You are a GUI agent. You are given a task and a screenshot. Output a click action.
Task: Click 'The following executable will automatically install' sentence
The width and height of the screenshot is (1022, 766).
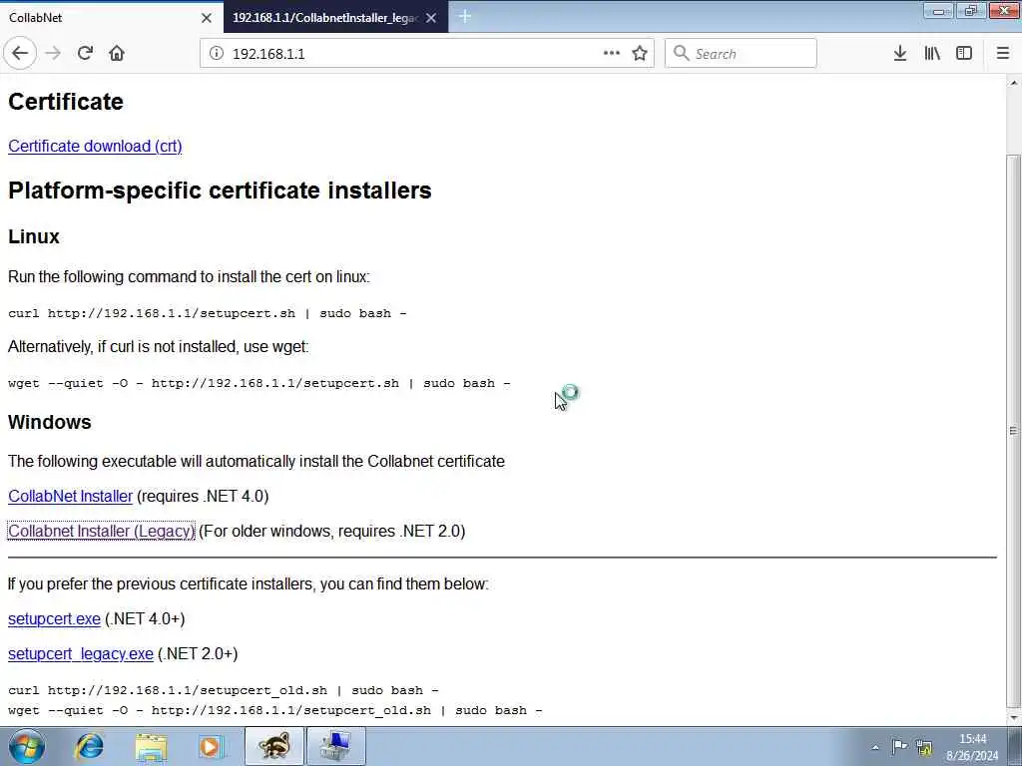point(256,461)
